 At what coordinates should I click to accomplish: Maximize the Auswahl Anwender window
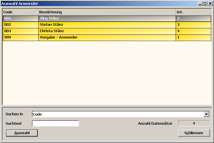tap(205, 4)
